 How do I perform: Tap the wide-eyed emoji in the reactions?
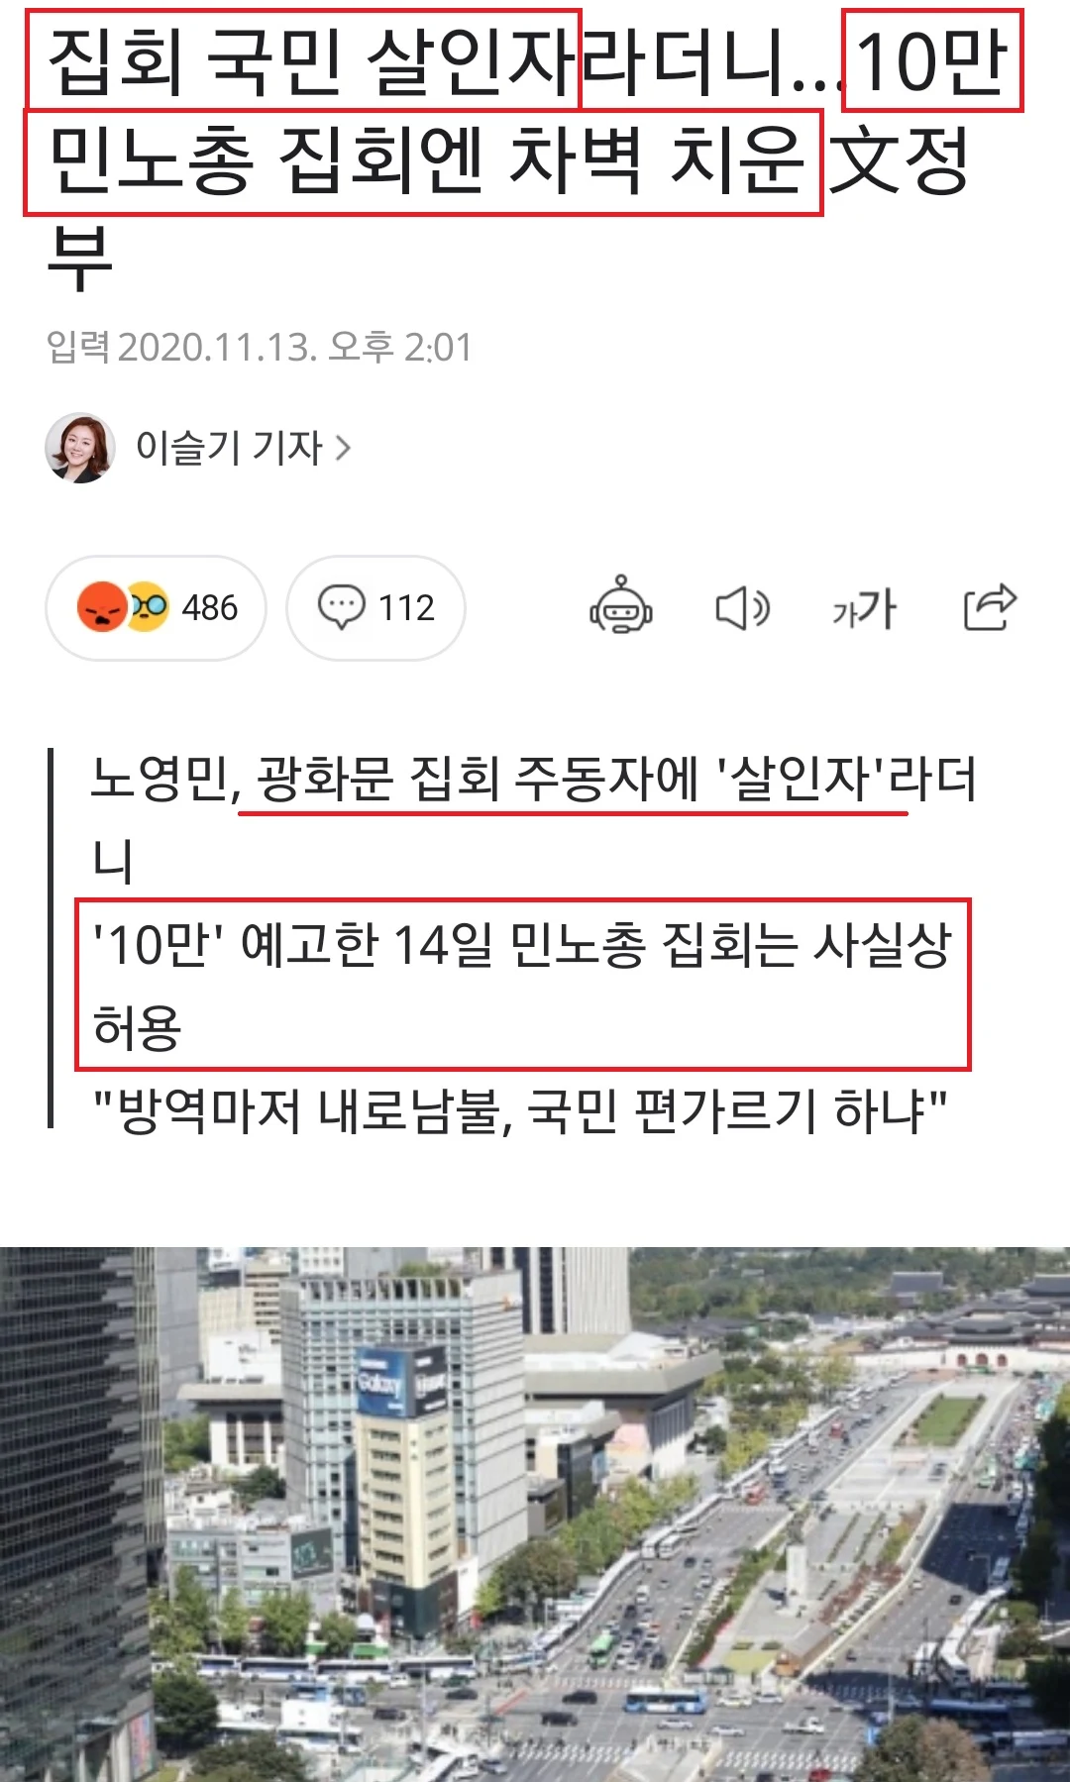point(149,605)
